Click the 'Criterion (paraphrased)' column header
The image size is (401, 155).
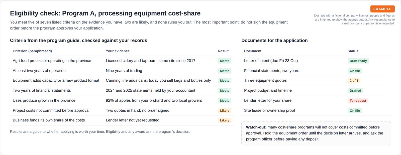(32, 51)
